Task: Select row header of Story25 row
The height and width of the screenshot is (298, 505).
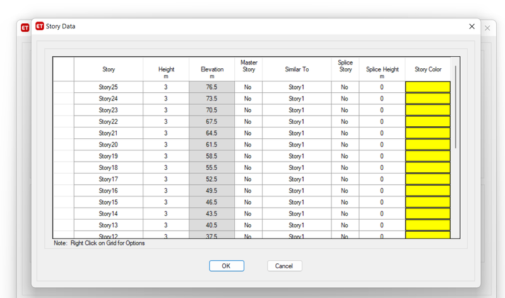Action: (64, 87)
